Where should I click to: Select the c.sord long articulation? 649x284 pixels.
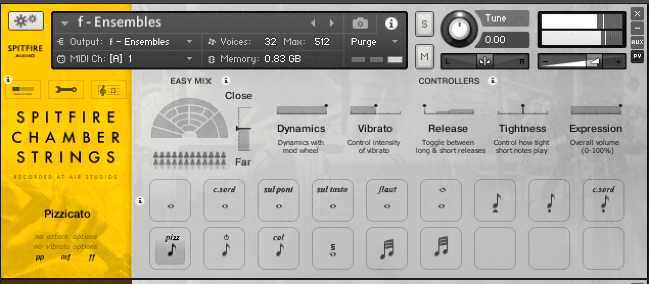point(224,200)
